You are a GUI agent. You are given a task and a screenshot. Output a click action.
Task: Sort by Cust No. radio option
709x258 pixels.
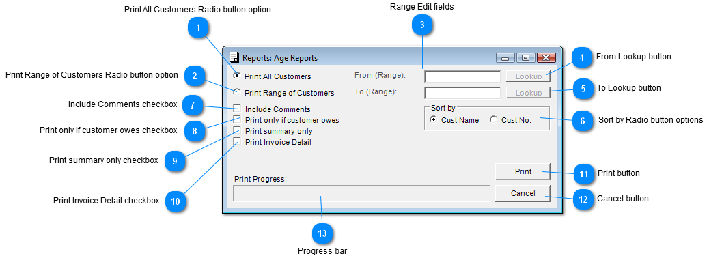[494, 119]
